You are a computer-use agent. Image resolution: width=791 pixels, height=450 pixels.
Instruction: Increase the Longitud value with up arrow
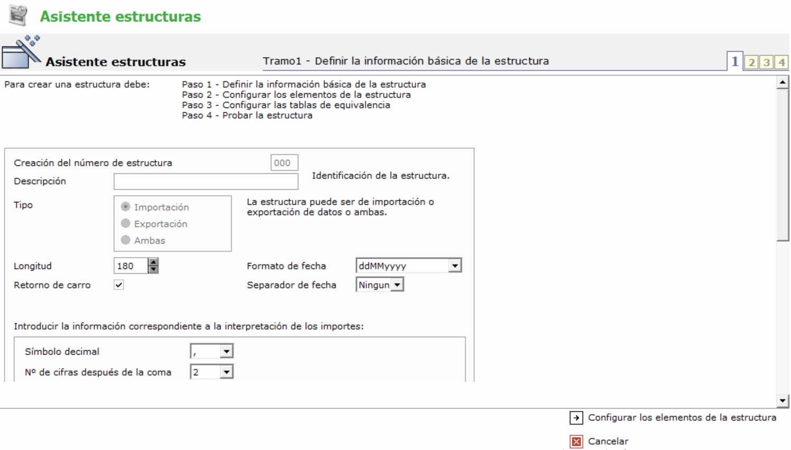click(x=153, y=262)
